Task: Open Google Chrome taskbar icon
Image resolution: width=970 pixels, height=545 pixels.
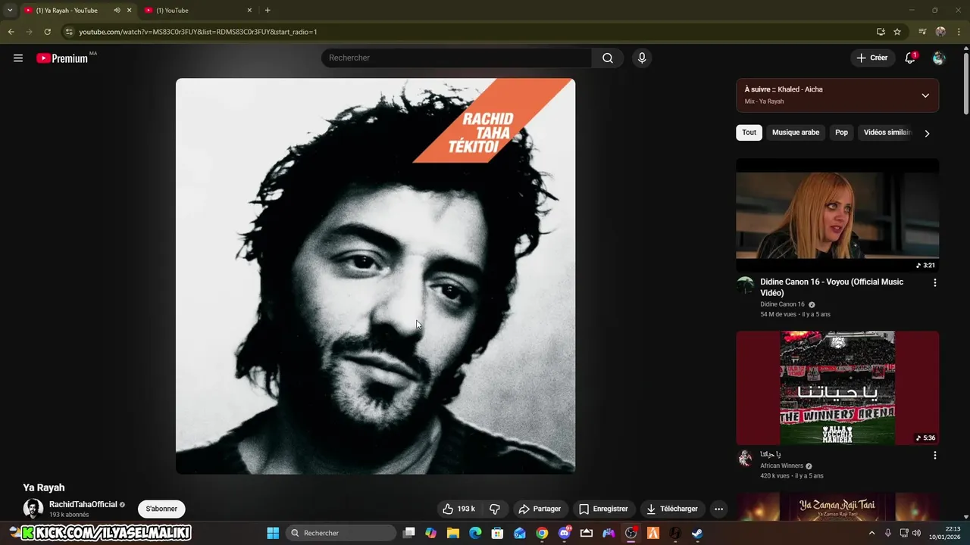Action: (x=542, y=533)
